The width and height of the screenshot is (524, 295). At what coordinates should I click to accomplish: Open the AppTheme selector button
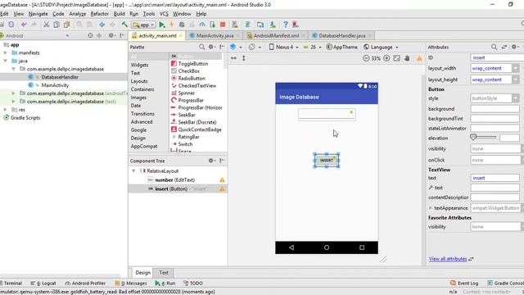[342, 48]
